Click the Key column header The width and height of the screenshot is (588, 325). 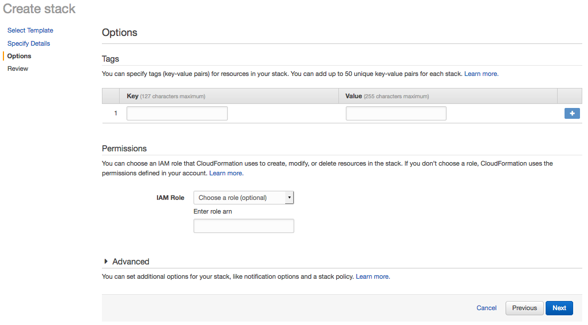(133, 96)
